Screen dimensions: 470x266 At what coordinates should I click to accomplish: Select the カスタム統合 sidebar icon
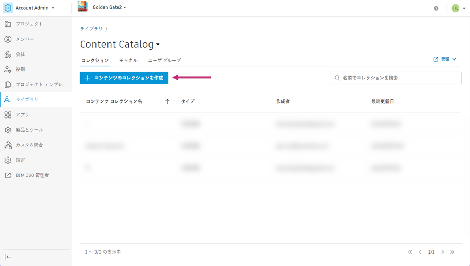tap(8, 145)
